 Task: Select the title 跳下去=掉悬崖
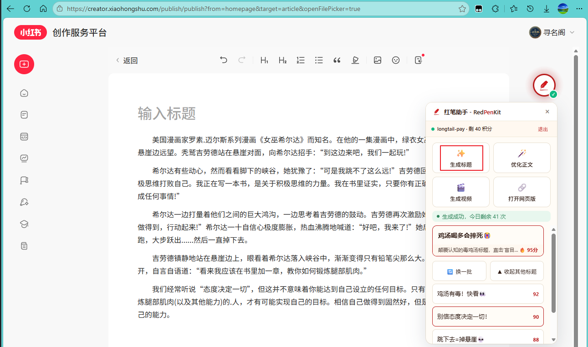coord(488,338)
